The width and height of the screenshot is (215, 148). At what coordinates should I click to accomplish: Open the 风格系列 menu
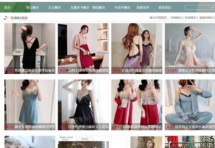[x=143, y=7]
